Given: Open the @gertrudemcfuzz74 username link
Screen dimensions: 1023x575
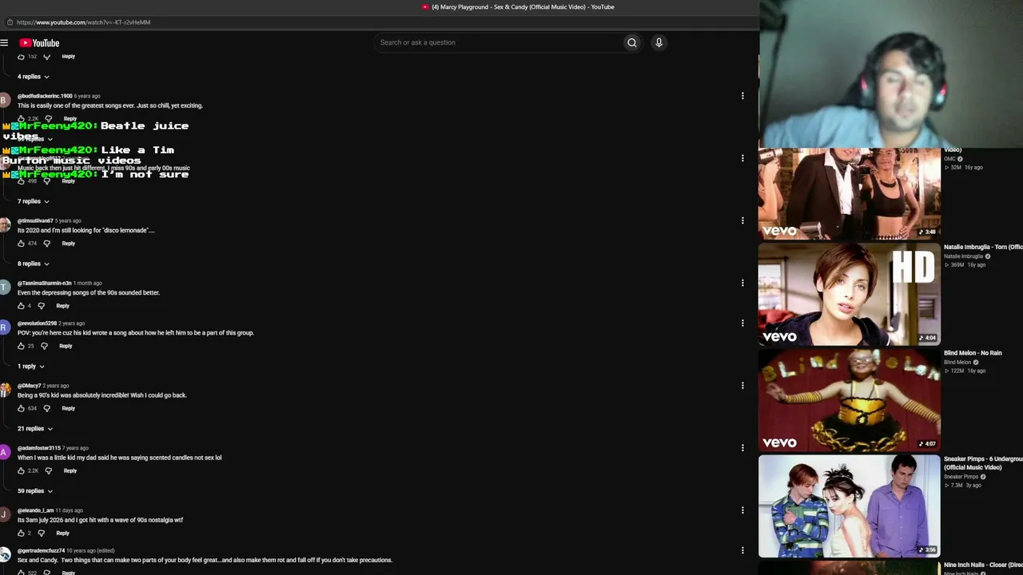Looking at the screenshot, I should pyautogui.click(x=42, y=551).
